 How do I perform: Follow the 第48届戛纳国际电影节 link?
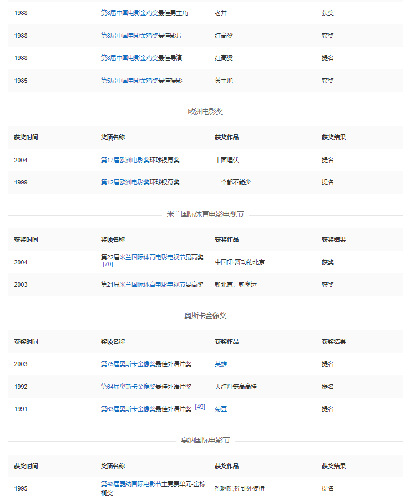[x=131, y=484]
